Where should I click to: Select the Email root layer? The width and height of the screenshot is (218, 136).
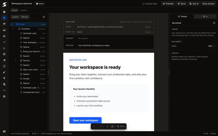click(x=28, y=24)
